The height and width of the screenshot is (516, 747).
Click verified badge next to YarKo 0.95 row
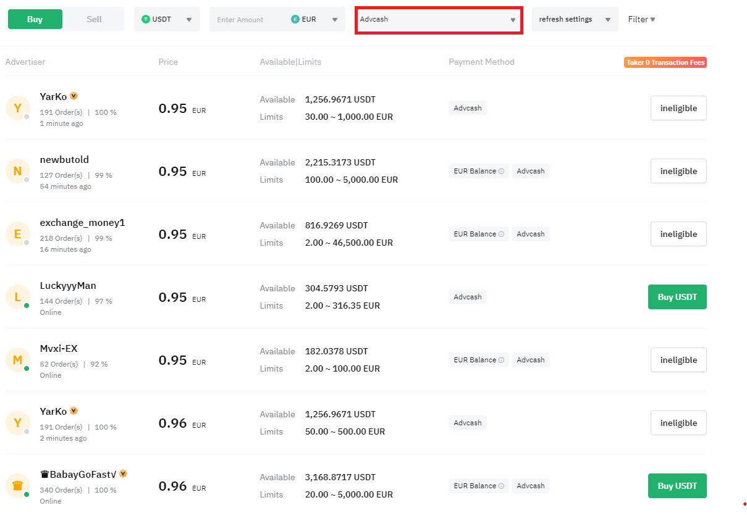tap(74, 96)
